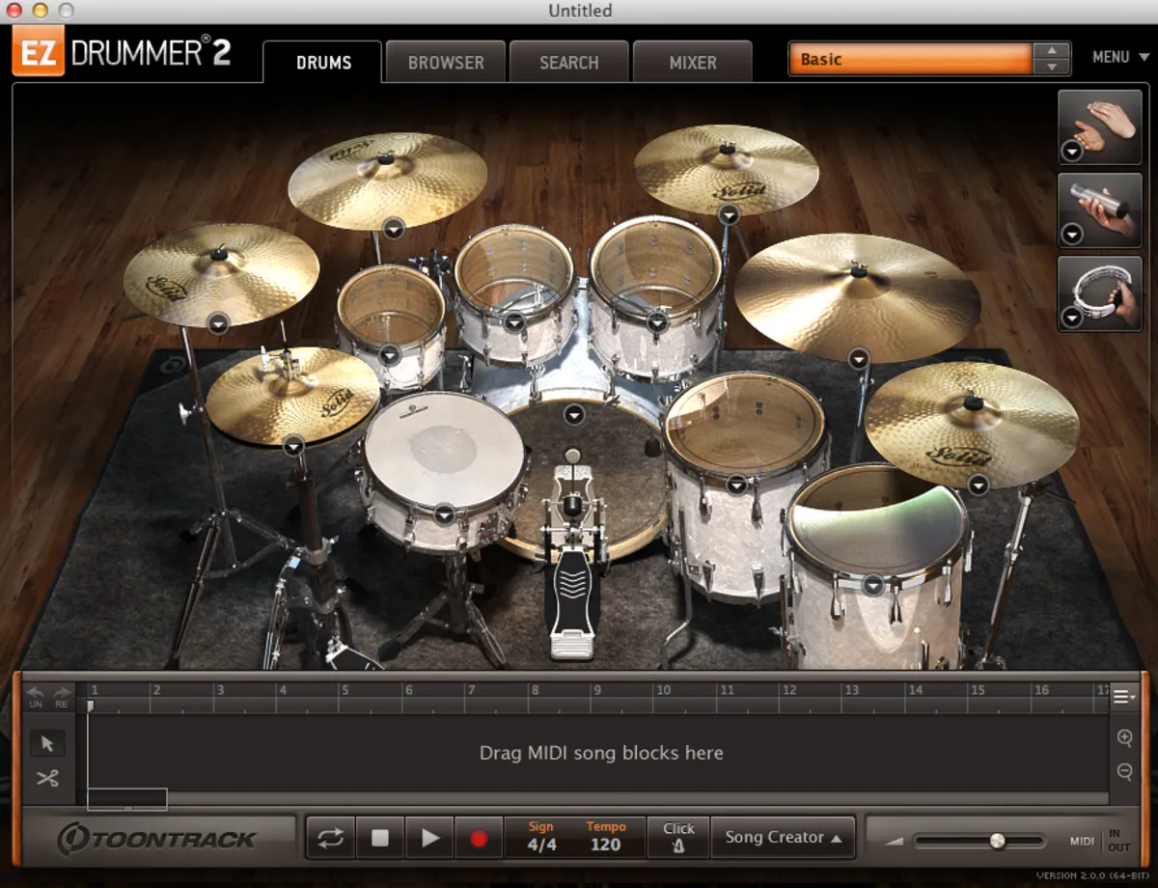
Task: Click the MIDI OUT indicator
Action: (x=1117, y=848)
